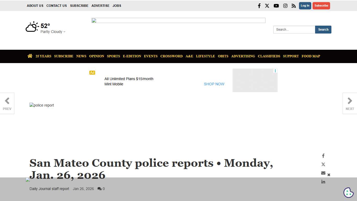Share the article on Facebook
357x201 pixels.
(x=323, y=156)
